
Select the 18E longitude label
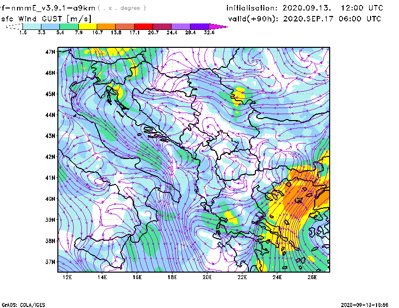pyautogui.click(x=172, y=277)
